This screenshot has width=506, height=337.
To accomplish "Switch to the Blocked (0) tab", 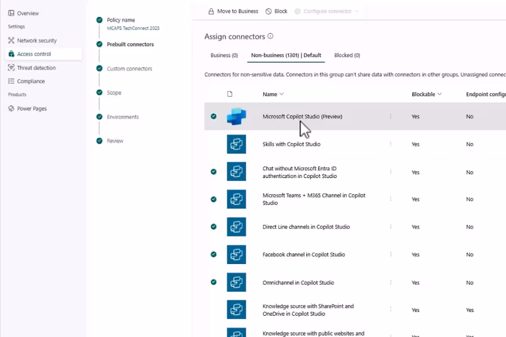I will (347, 55).
